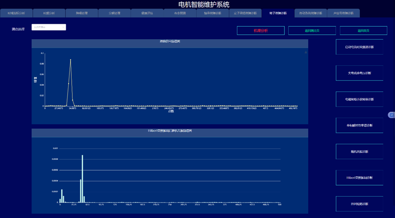Open the 时频分析 tab

tap(49, 13)
